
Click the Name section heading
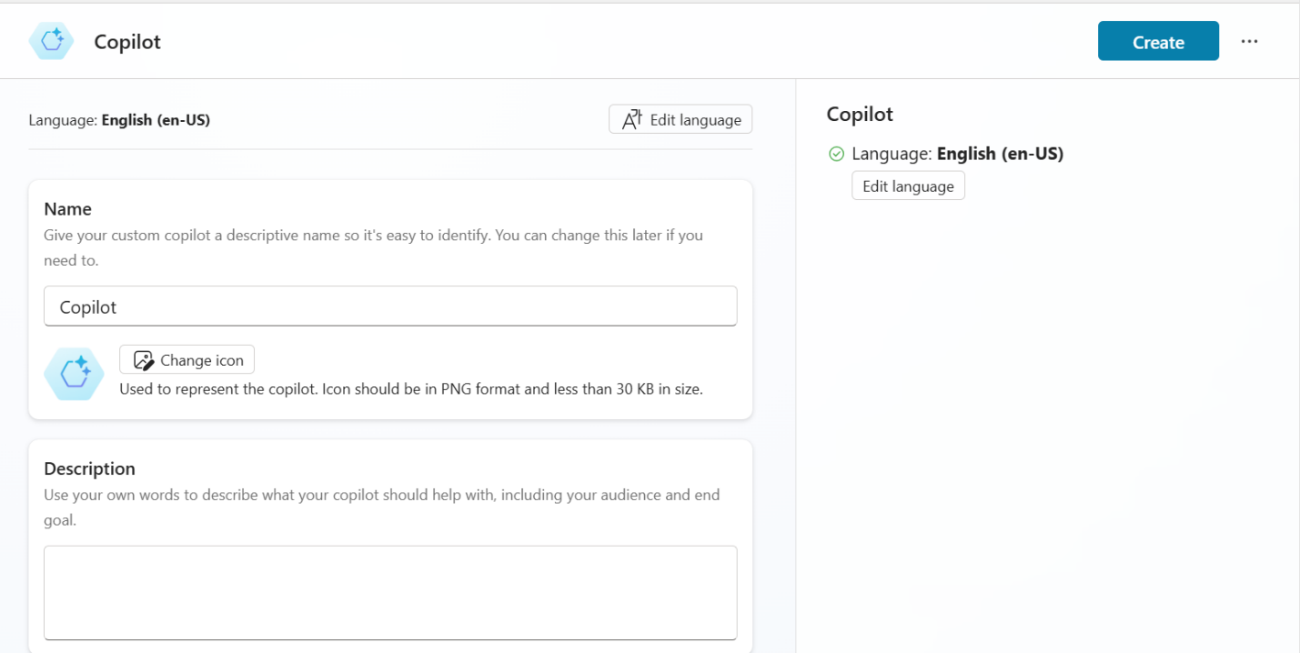click(x=68, y=208)
